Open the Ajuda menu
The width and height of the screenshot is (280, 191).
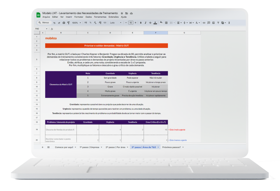124,17
